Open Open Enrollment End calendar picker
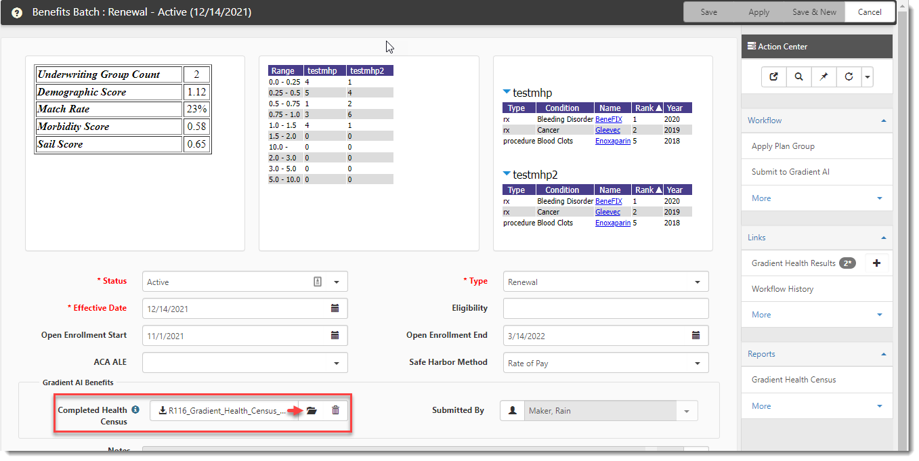Image resolution: width=919 pixels, height=461 pixels. click(x=696, y=336)
